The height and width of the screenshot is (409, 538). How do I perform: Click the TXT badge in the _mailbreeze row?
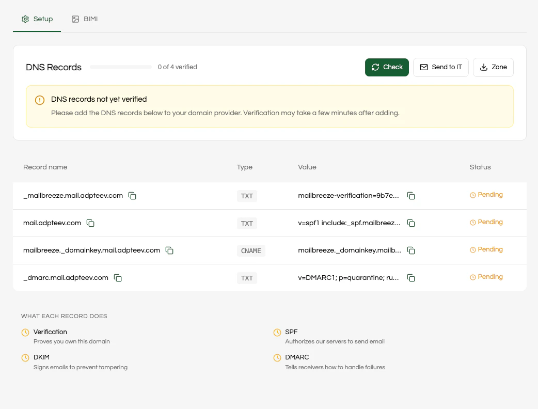pos(247,196)
